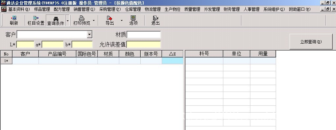
Task: Click the 打印预览 printer icon
Action: tap(82, 18)
